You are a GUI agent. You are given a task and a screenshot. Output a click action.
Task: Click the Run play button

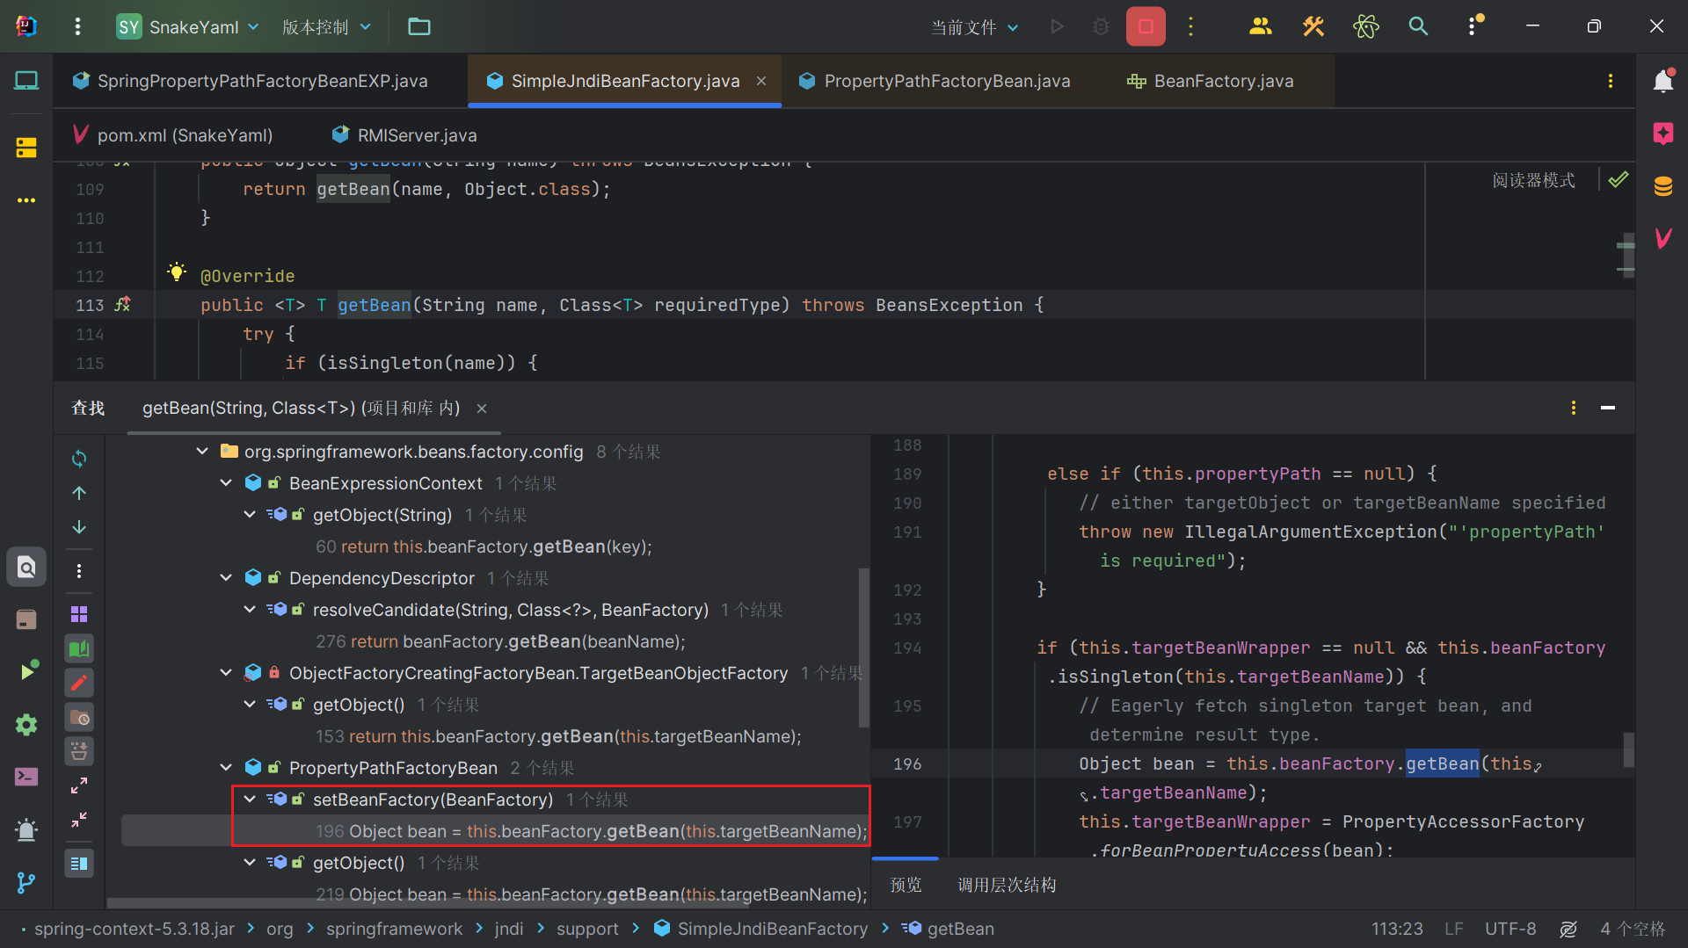point(1057,26)
